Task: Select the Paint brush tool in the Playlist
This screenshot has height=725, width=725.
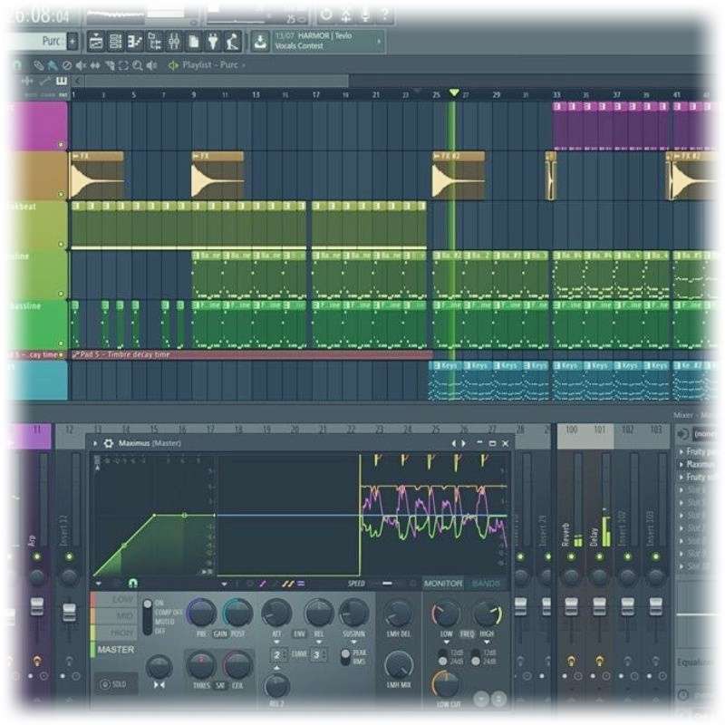Action: coord(51,65)
